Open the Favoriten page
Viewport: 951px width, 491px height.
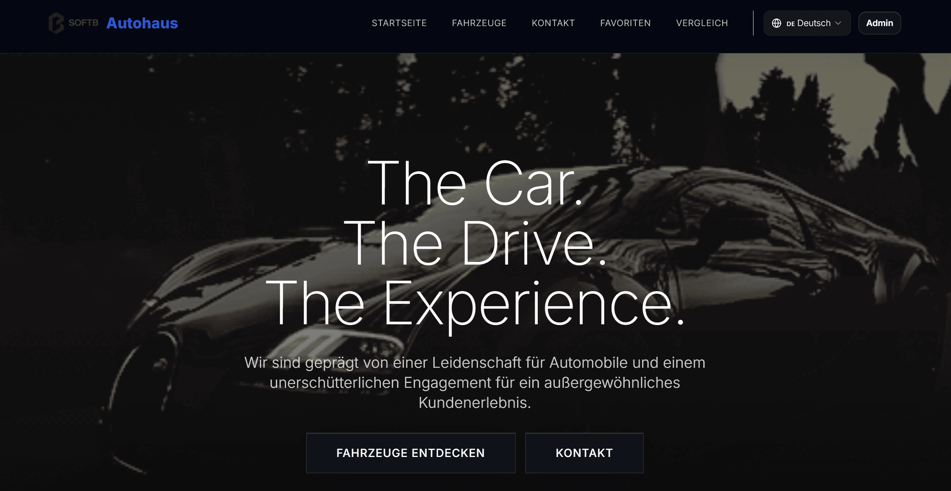coord(625,23)
